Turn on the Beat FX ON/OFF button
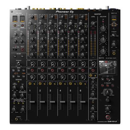130x130 pixels. [108, 117]
